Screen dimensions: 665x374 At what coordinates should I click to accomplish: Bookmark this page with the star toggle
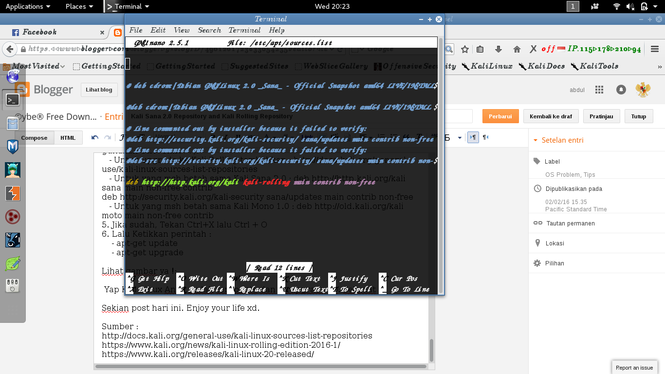pyautogui.click(x=464, y=49)
